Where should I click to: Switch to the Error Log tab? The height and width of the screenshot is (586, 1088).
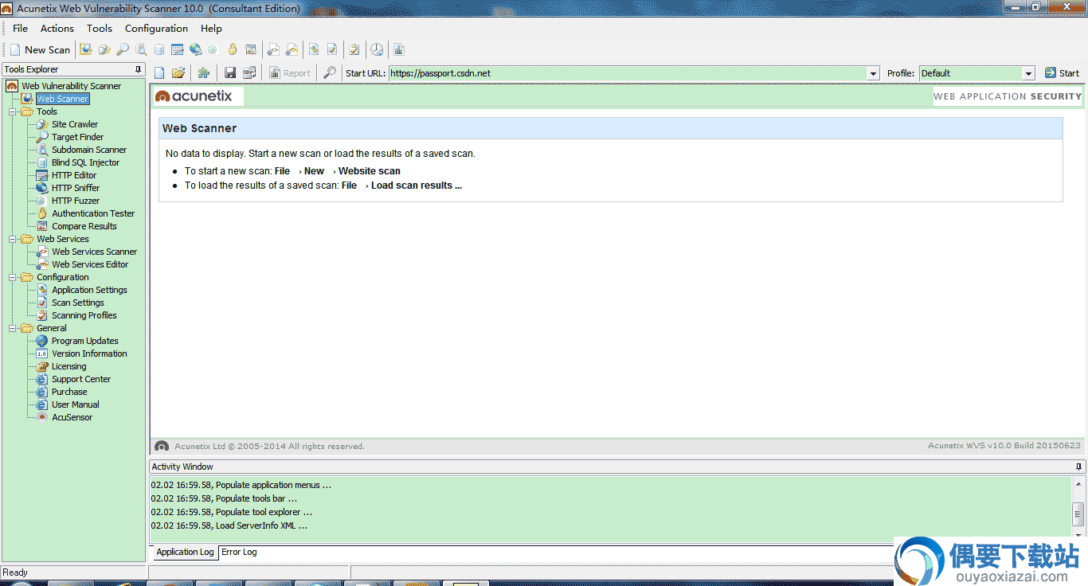[x=239, y=552]
